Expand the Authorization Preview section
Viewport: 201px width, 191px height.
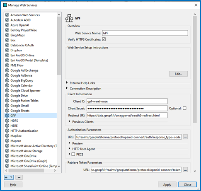(70, 143)
